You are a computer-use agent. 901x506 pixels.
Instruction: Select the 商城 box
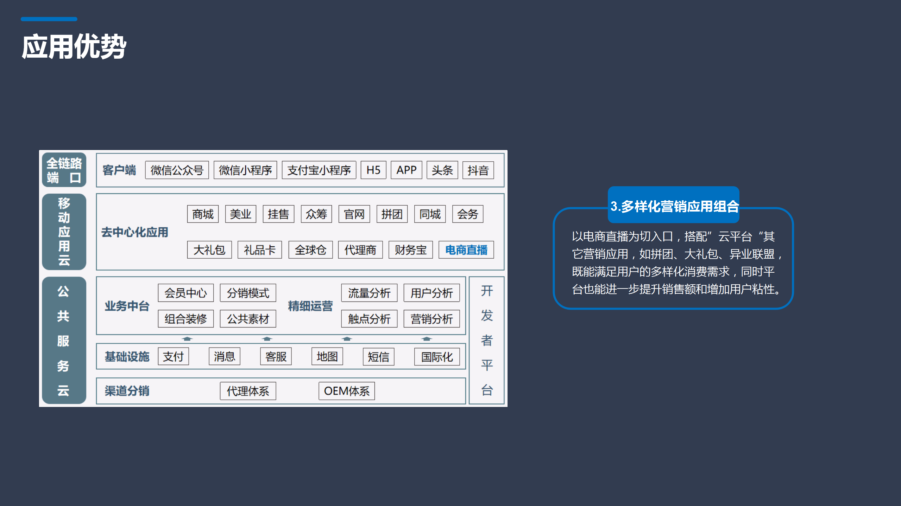[x=203, y=214]
